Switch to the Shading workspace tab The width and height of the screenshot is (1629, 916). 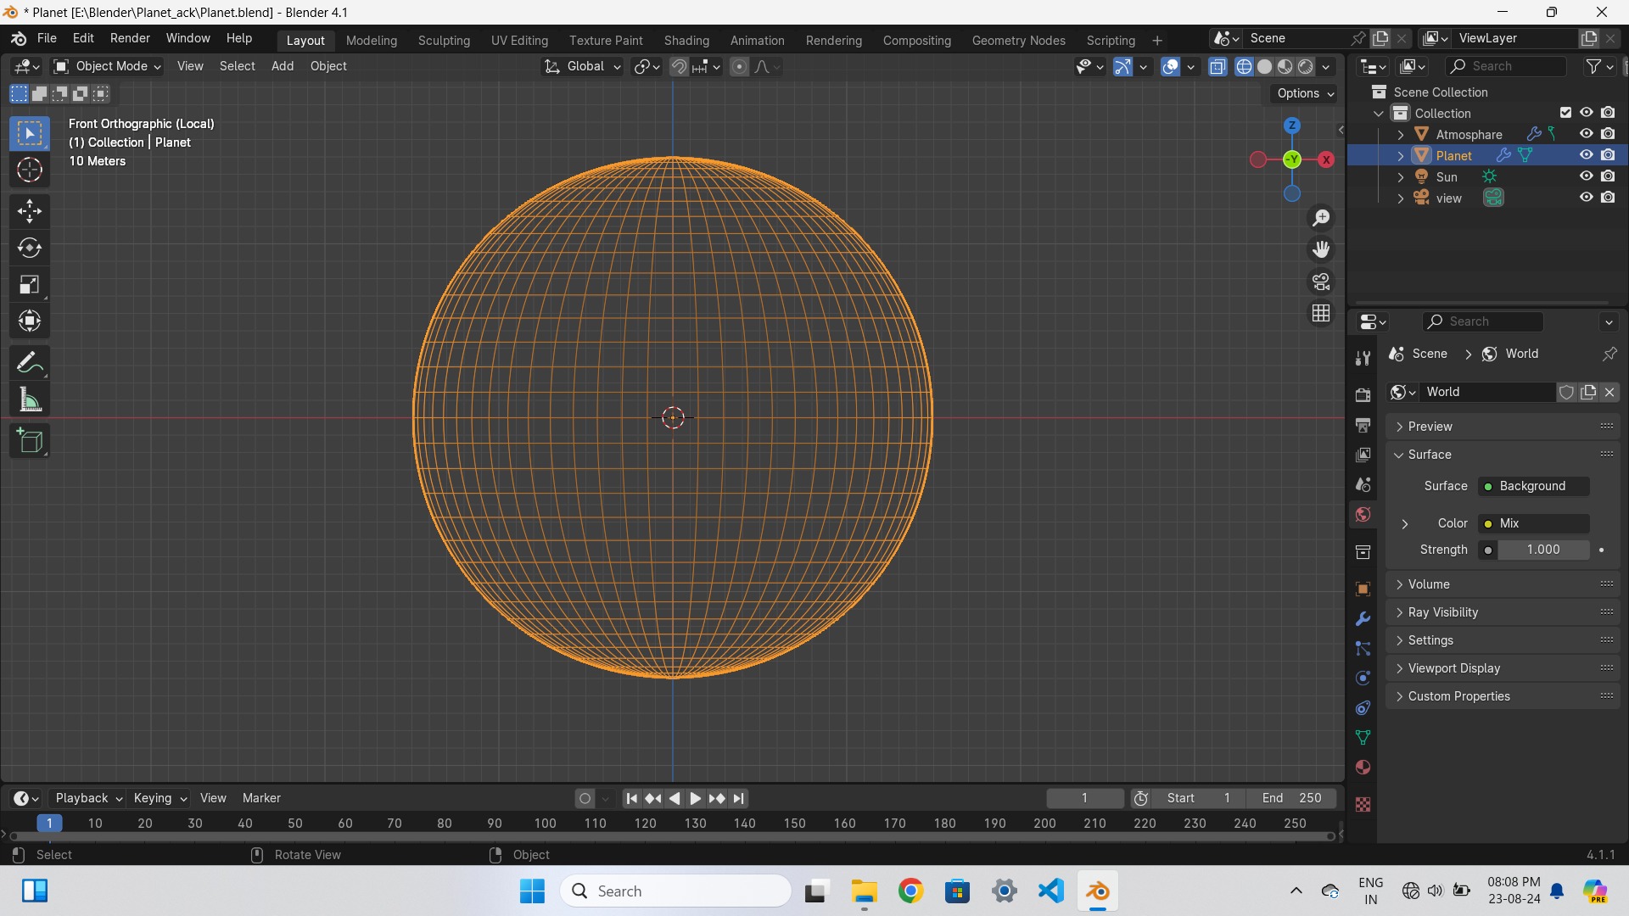pyautogui.click(x=686, y=40)
